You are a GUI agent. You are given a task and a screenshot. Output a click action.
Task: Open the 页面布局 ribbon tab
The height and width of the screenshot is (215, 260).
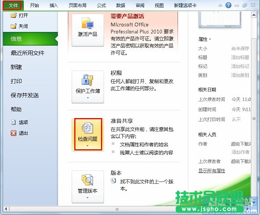(77, 6)
